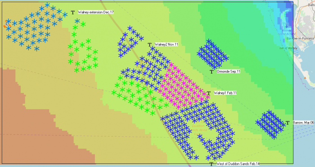315x167 pixels.
Task: Select the Walney2 Nov.11 text label
Action: [x=166, y=44]
